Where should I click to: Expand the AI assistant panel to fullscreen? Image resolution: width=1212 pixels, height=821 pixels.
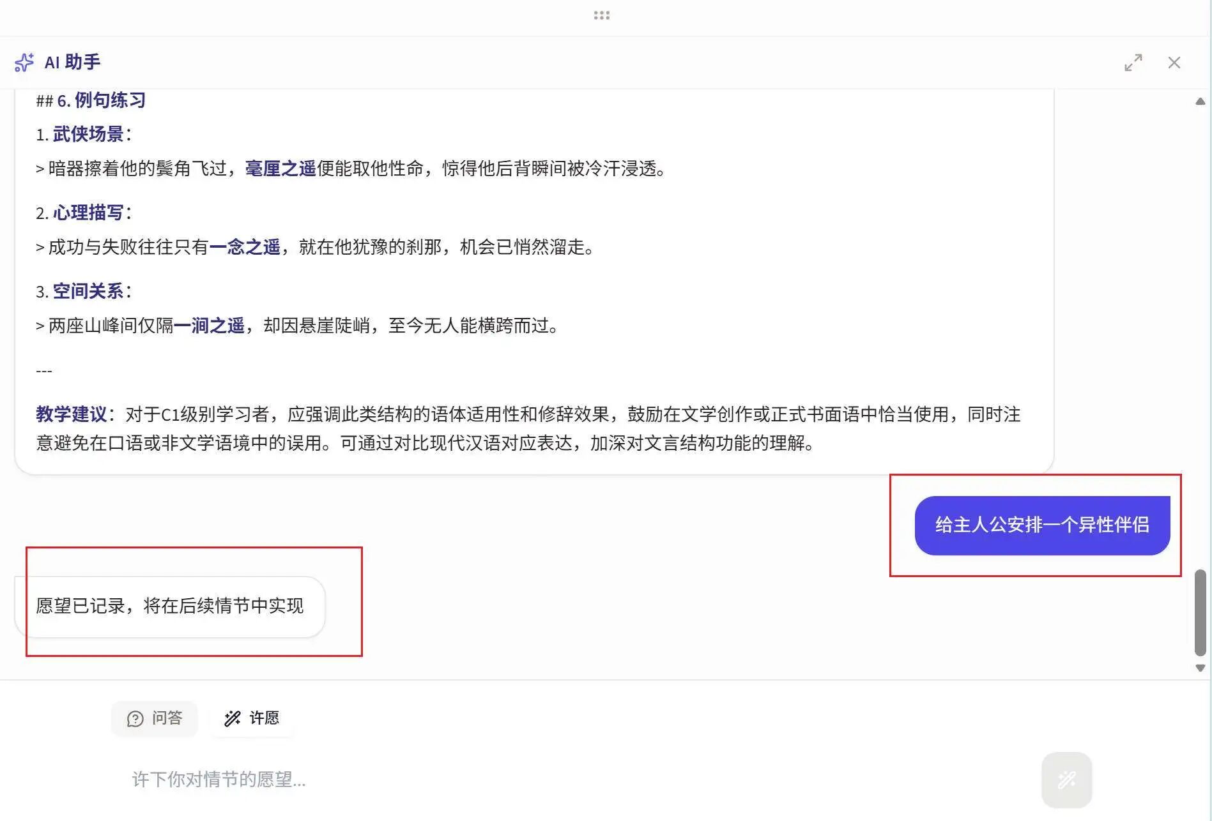[x=1134, y=62]
